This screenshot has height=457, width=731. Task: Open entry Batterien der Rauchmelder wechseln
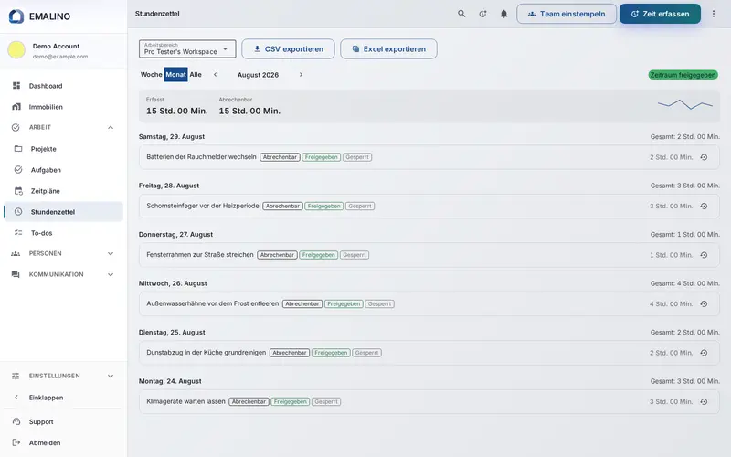click(x=429, y=157)
